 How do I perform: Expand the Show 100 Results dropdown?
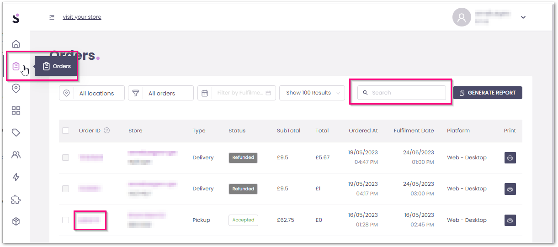pyautogui.click(x=312, y=93)
